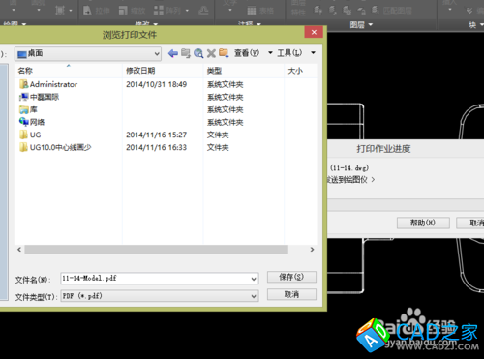
Task: Select the Administrator folder icon
Action: [23, 84]
